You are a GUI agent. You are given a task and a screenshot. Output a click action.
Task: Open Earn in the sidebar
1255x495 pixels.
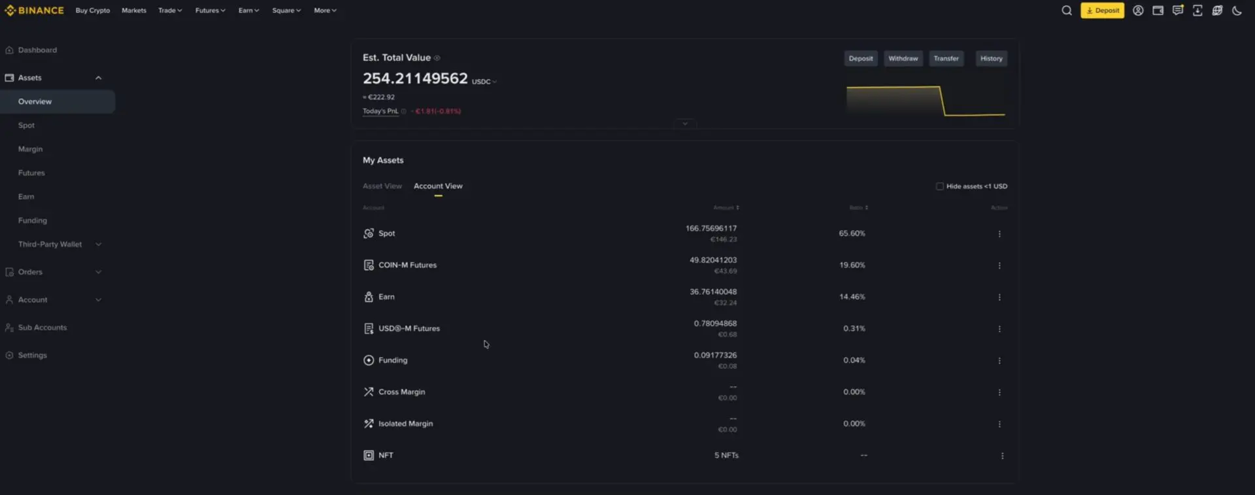pos(26,197)
